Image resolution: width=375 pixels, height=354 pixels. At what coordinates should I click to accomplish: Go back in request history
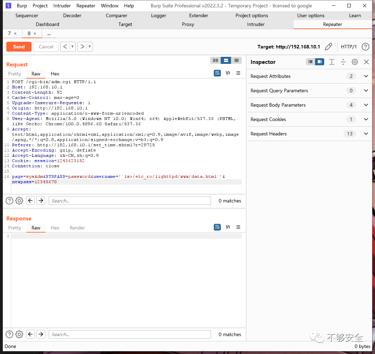(x=65, y=46)
